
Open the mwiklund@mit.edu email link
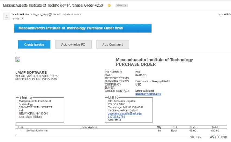[148, 94]
